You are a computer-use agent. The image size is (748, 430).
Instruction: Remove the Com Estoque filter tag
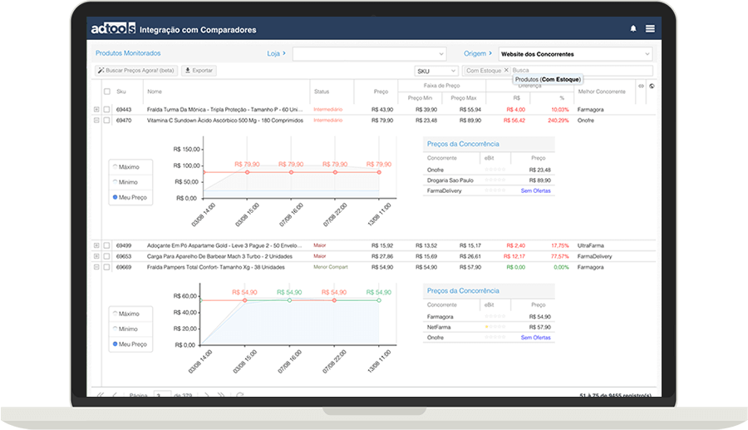[506, 70]
